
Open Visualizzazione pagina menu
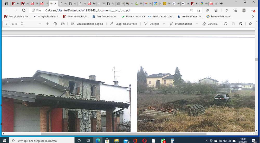coord(87,24)
